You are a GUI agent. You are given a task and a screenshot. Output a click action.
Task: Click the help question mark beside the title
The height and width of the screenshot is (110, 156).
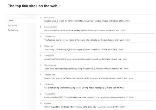pos(60,6)
